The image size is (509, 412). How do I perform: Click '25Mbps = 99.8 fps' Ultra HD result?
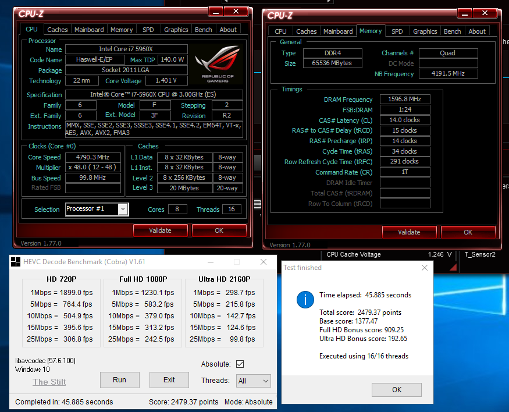(222, 339)
